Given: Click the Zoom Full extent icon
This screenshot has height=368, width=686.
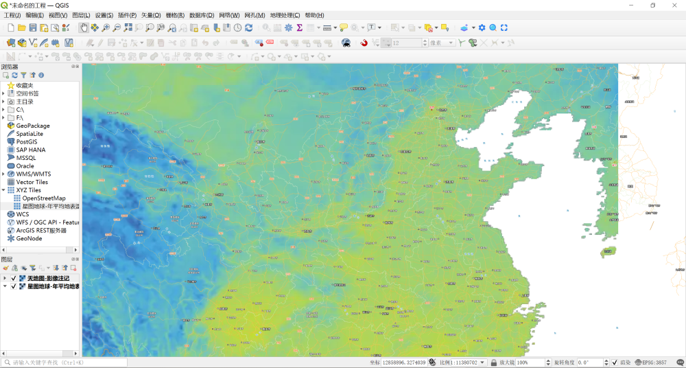Looking at the screenshot, I should pyautogui.click(x=128, y=27).
